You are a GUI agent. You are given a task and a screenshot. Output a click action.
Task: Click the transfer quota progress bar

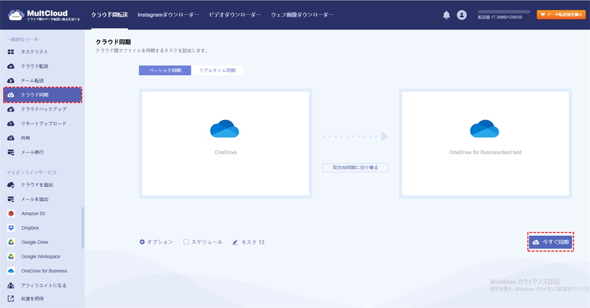[504, 11]
